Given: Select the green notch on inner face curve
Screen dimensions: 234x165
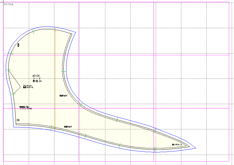Looking at the screenshot, I should click(x=63, y=72).
